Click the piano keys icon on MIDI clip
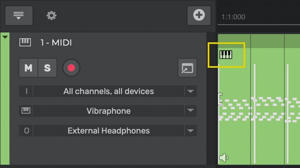The width and height of the screenshot is (300, 168). tap(226, 55)
